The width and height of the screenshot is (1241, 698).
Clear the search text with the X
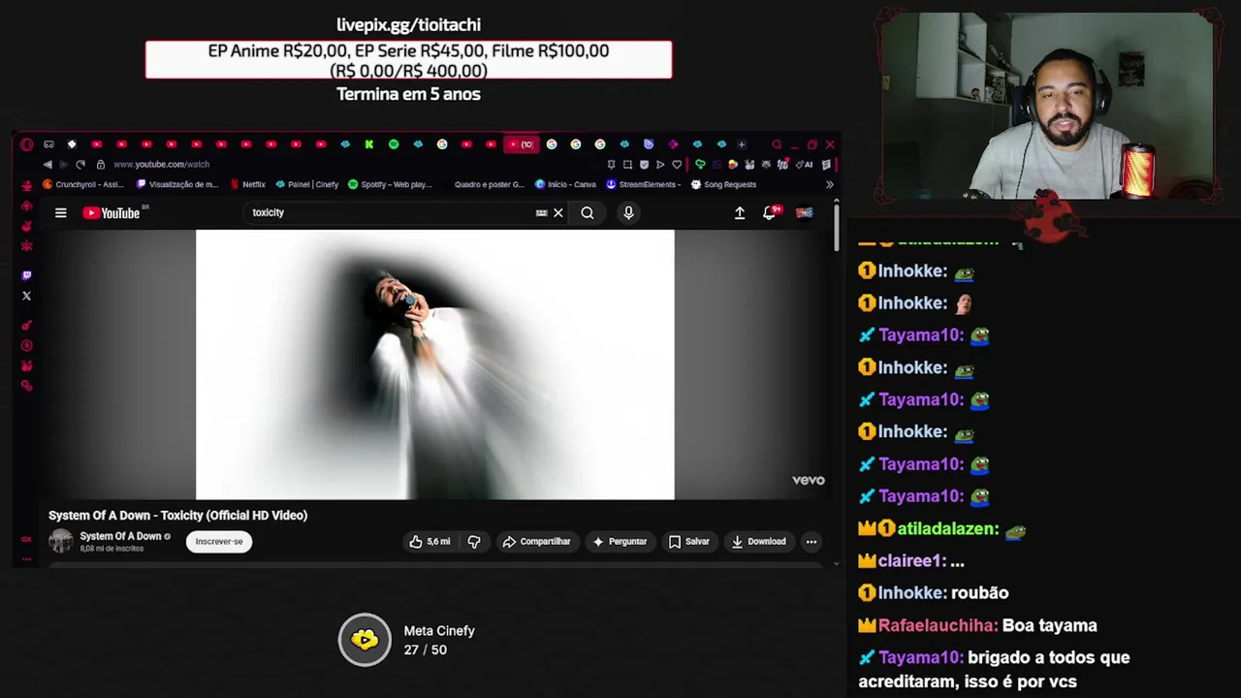coord(558,212)
